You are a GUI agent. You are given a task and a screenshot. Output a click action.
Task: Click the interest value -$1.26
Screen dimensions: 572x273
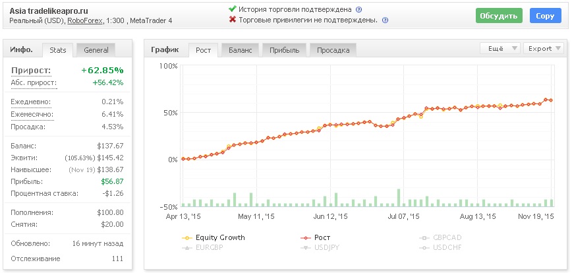click(x=113, y=193)
